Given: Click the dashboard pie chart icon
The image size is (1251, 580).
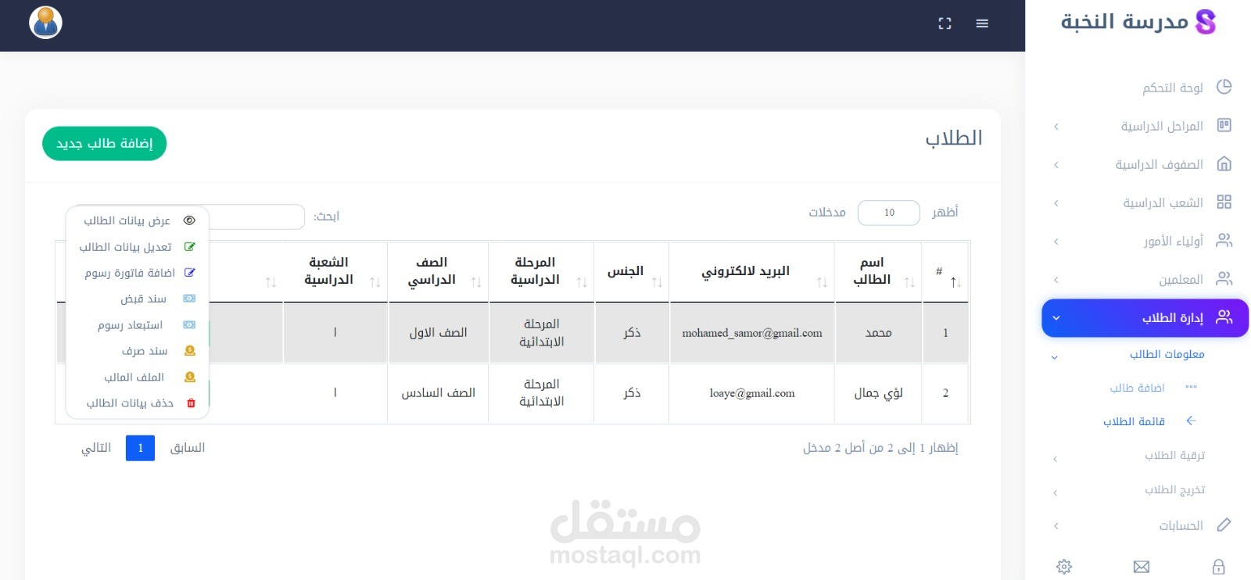Looking at the screenshot, I should pos(1224,87).
